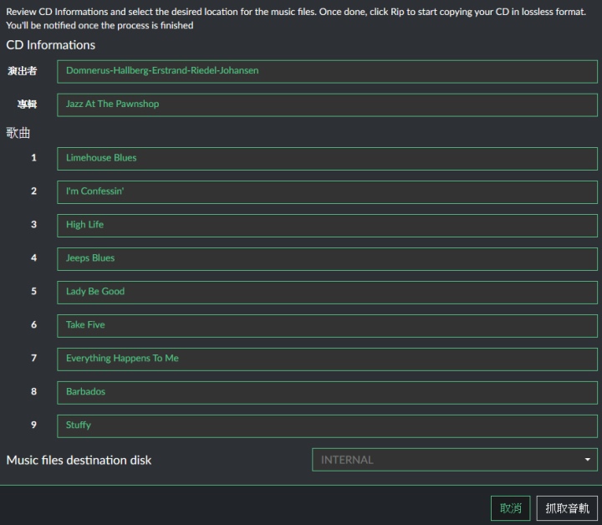Click the artist field Domnerus-Hallberg-Erstrand-Riedel-Johansen
Viewport: 602px width, 525px height.
coord(327,71)
